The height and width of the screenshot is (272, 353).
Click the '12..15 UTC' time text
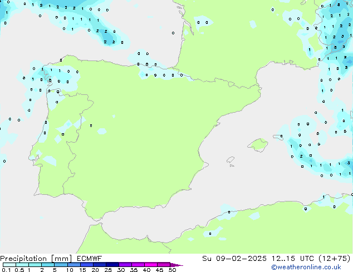pyautogui.click(x=293, y=259)
